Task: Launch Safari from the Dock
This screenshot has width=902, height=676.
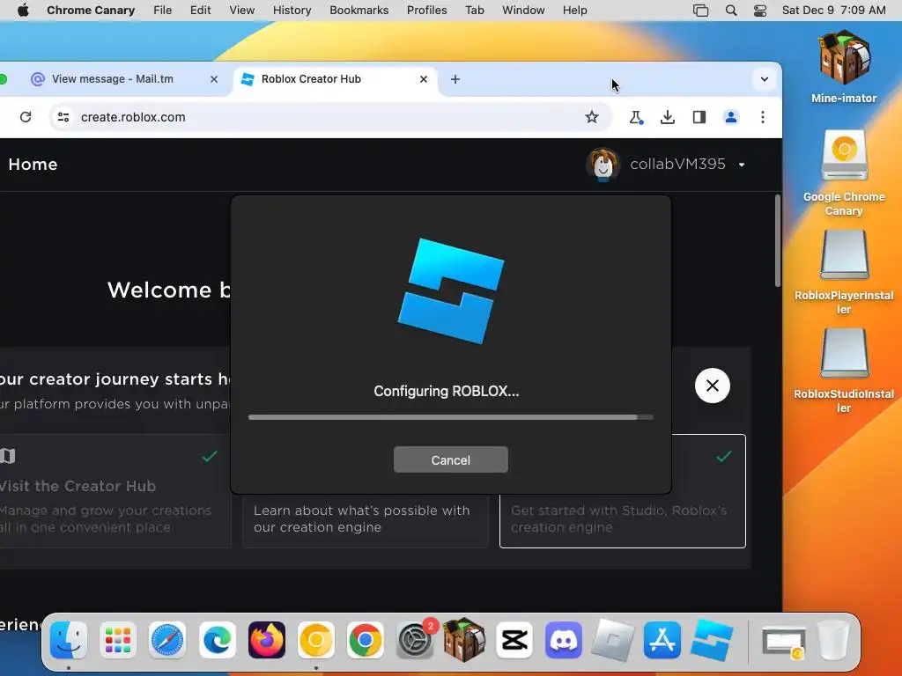Action: tap(167, 640)
